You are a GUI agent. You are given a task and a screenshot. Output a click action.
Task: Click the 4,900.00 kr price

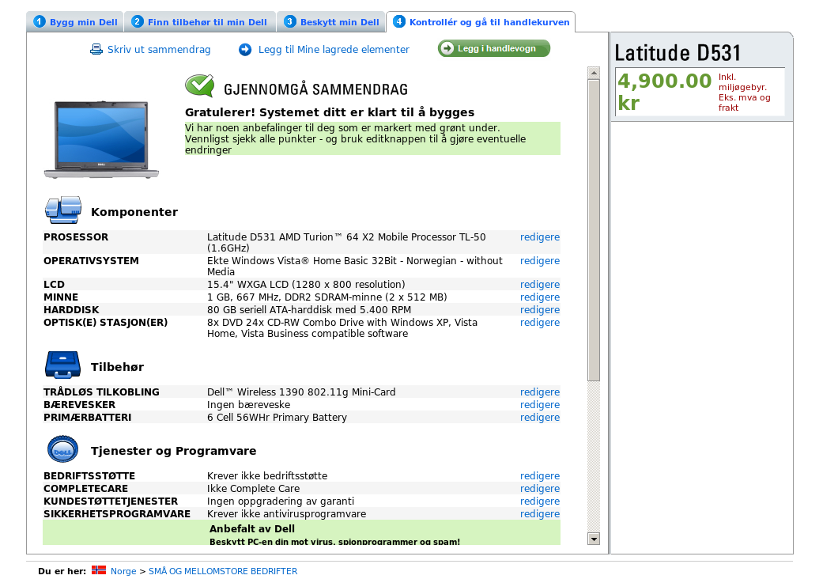[665, 92]
